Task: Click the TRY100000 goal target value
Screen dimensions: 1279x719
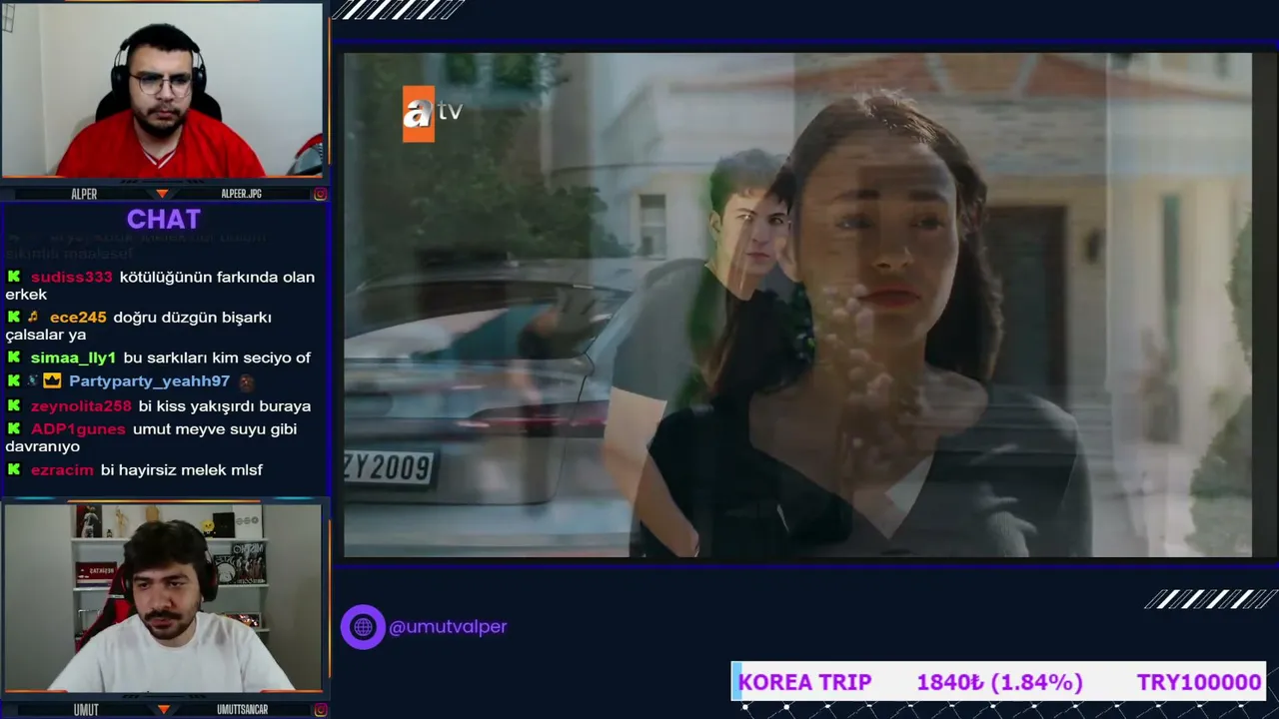Action: pos(1199,682)
